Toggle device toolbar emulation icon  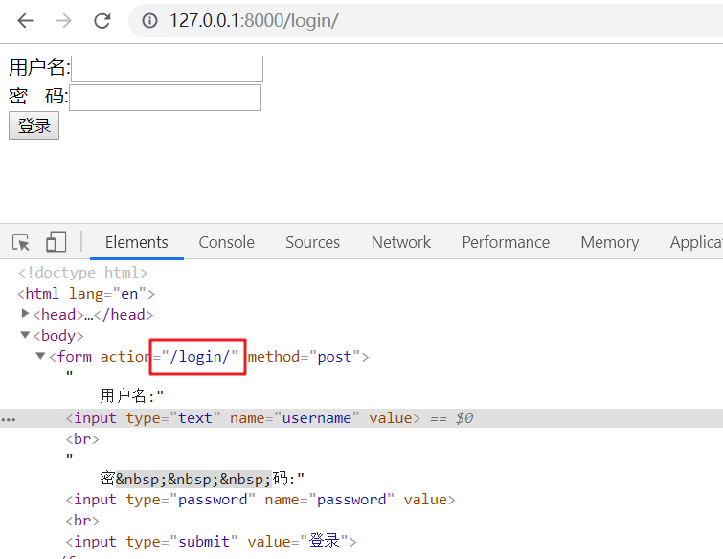pyautogui.click(x=56, y=242)
